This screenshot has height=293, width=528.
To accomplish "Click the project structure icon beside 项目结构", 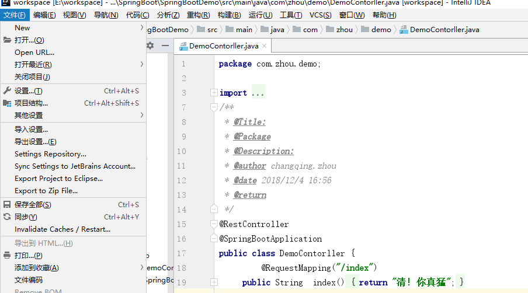I will click(x=7, y=103).
